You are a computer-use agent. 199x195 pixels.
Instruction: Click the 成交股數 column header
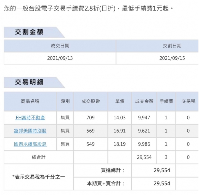[x=91, y=101]
